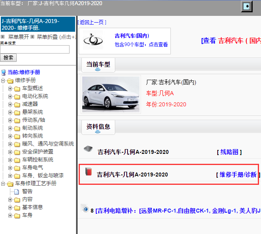Click the 查看 吉利汽车 link at right
The image size is (261, 234).
point(231,40)
